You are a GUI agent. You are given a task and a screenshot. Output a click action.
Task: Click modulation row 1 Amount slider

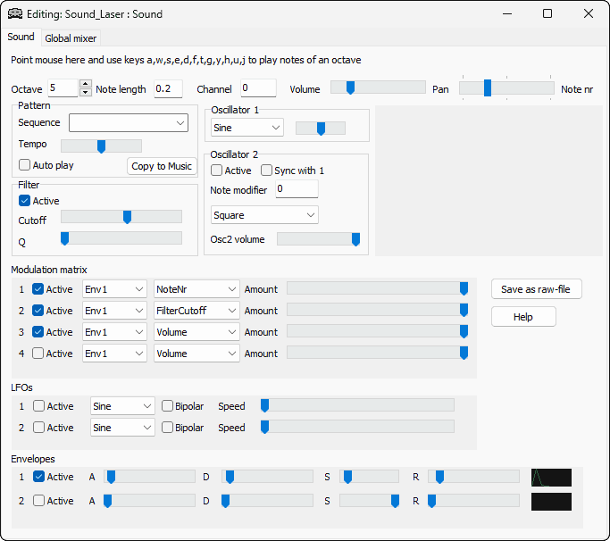click(378, 288)
